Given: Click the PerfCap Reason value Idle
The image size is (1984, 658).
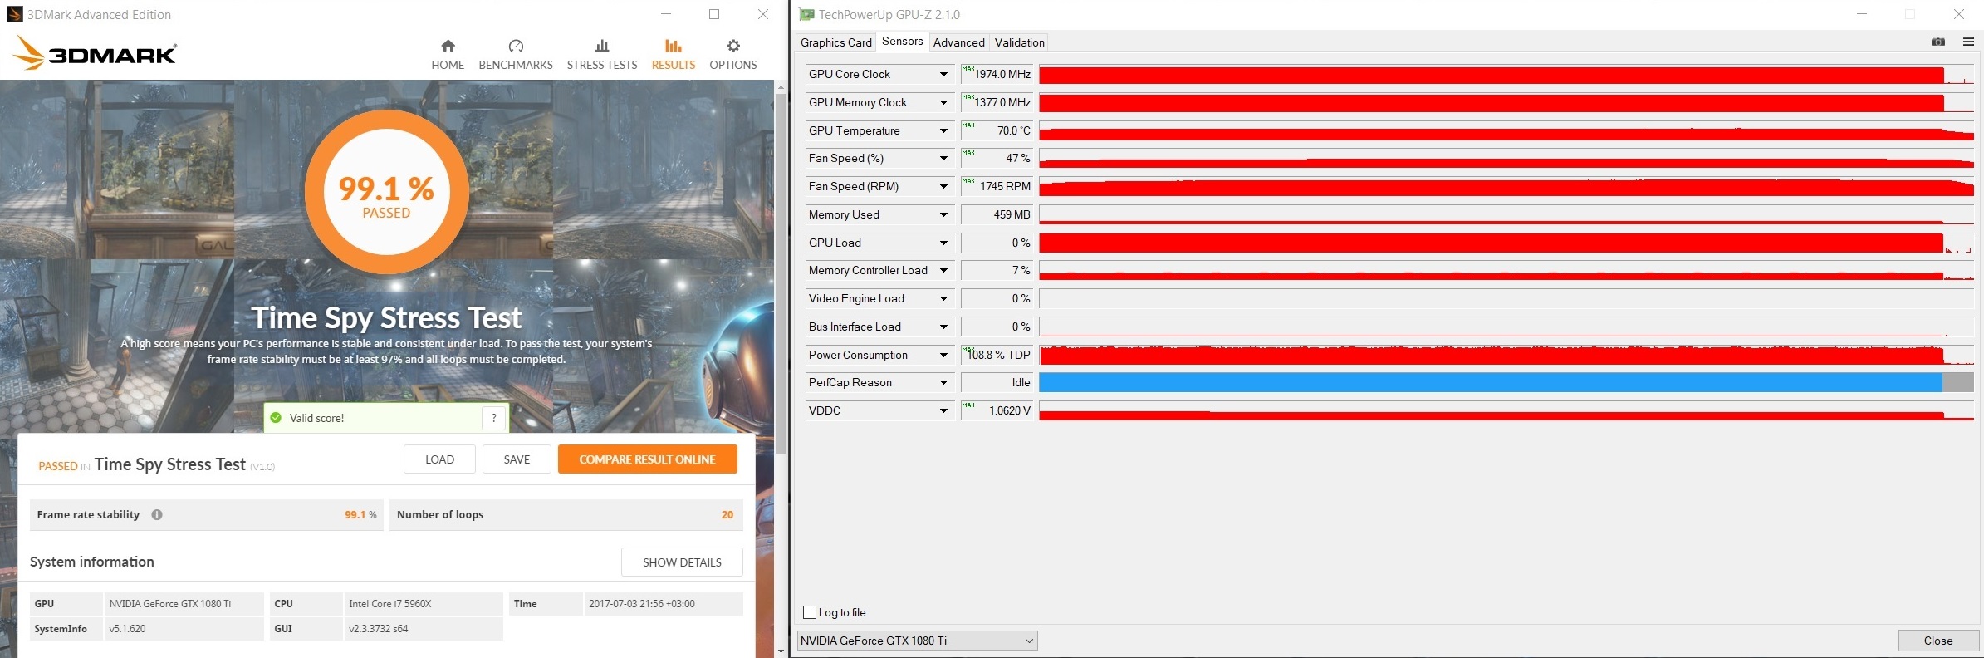Looking at the screenshot, I should tap(997, 382).
